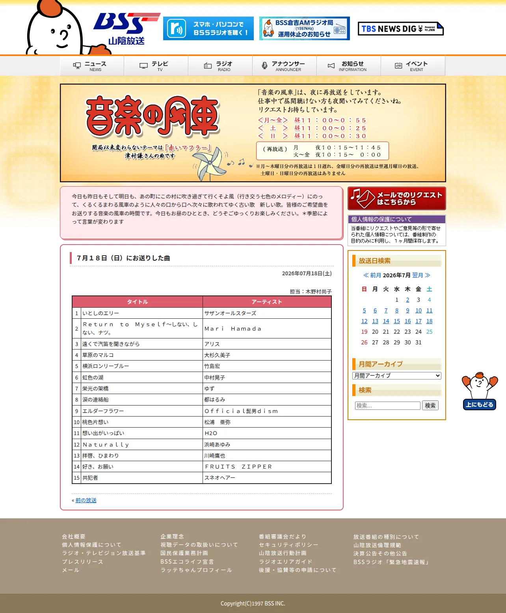
Task: Open the イベント EVENT menu
Action: click(x=413, y=66)
